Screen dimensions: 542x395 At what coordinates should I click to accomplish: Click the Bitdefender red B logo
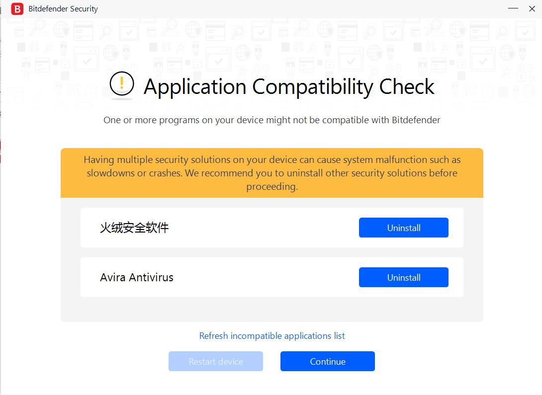point(17,9)
